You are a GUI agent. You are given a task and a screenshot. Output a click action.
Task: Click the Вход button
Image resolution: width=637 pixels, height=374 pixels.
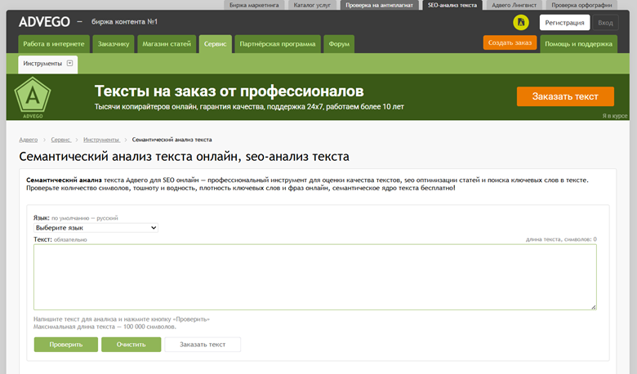605,23
